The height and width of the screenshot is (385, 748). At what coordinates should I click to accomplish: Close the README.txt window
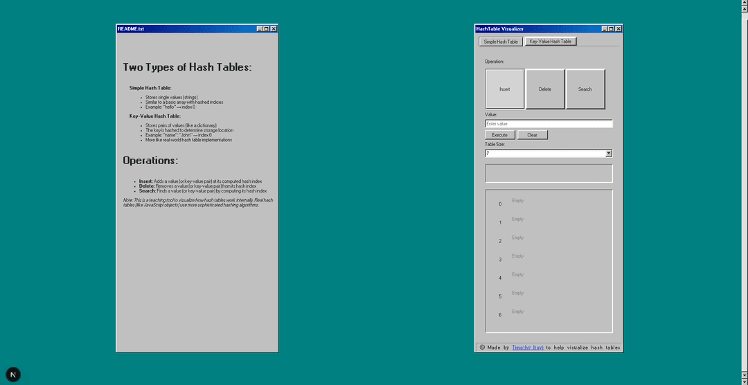coord(274,28)
